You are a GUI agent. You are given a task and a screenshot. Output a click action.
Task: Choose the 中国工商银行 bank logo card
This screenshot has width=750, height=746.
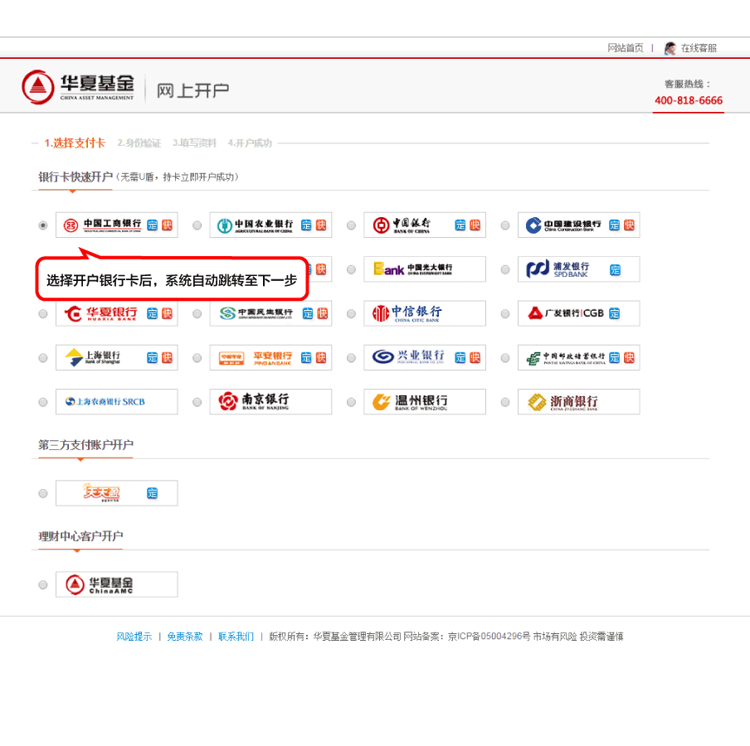point(117,225)
